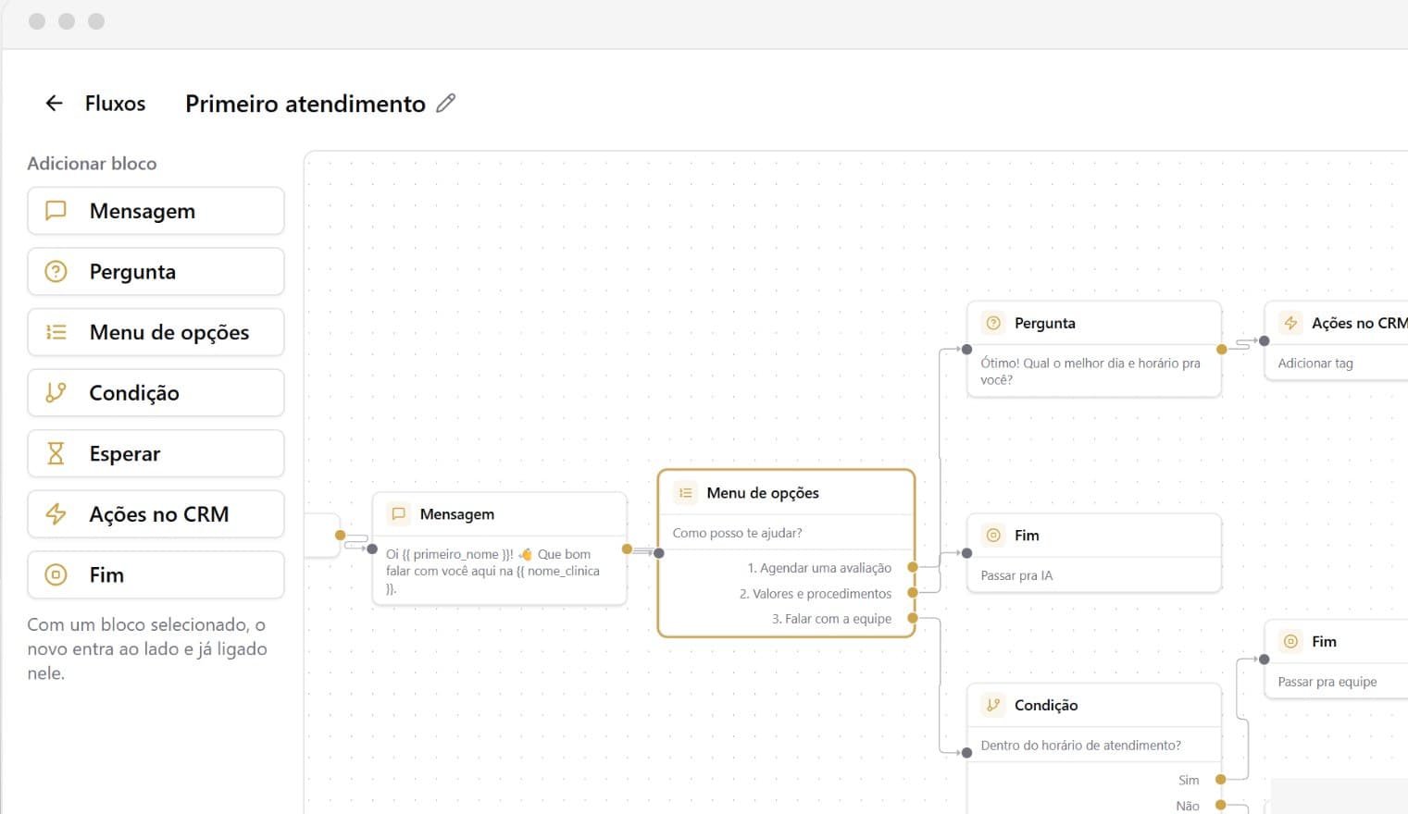Select the Pergunta node on the canvas
The height and width of the screenshot is (814, 1408).
[1094, 349]
